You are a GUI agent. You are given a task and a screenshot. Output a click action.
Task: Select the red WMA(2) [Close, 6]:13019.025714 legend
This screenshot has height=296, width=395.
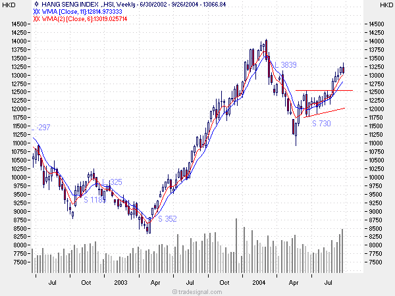pos(84,19)
